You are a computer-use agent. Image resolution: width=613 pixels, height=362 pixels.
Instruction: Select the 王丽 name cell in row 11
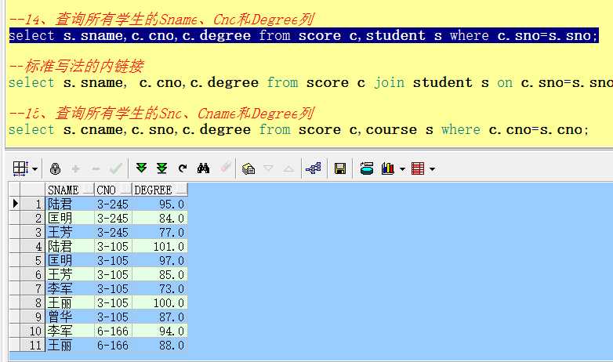70,345
